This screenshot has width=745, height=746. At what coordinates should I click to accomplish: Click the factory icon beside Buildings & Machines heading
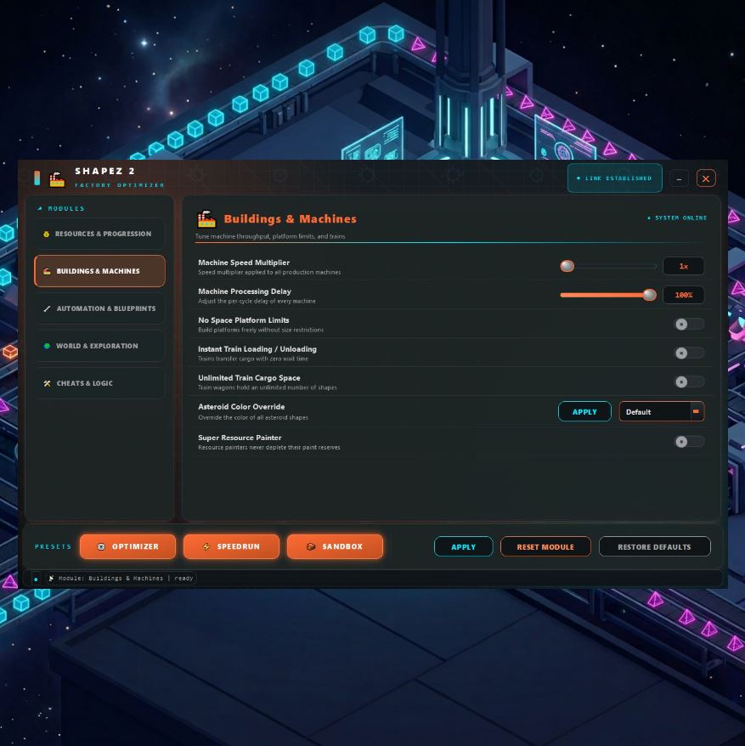[206, 219]
